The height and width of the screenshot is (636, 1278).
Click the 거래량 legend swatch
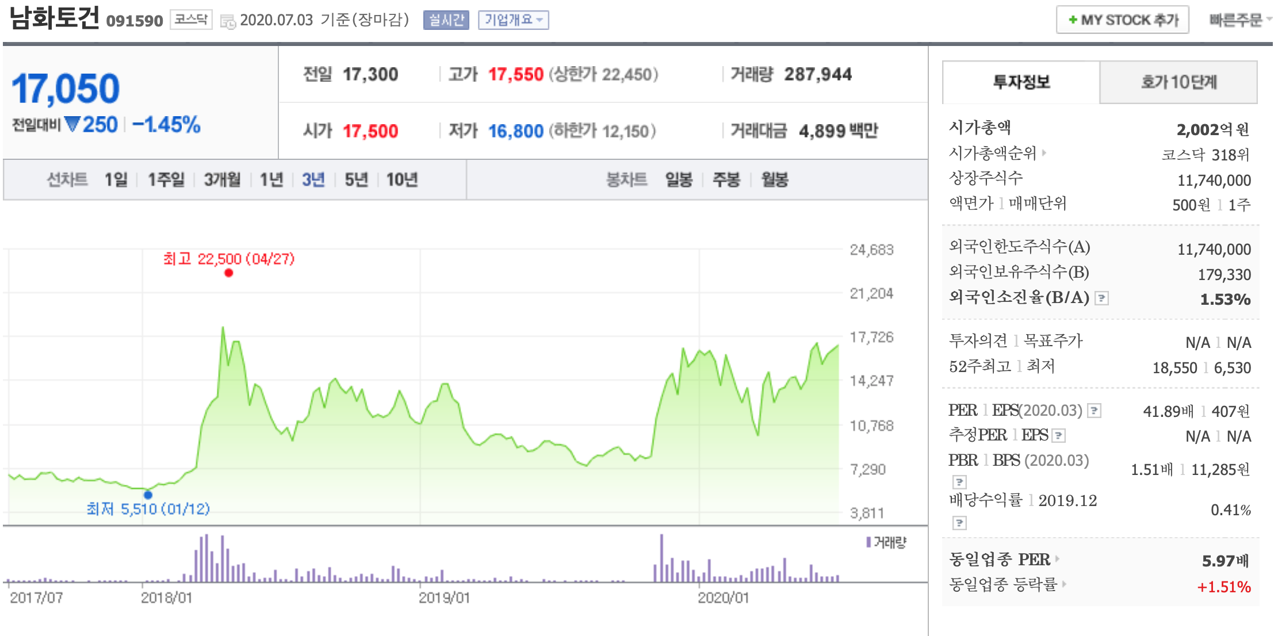pyautogui.click(x=869, y=542)
